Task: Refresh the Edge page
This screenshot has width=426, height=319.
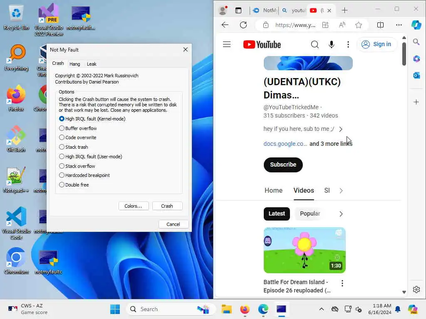Action: [x=243, y=25]
